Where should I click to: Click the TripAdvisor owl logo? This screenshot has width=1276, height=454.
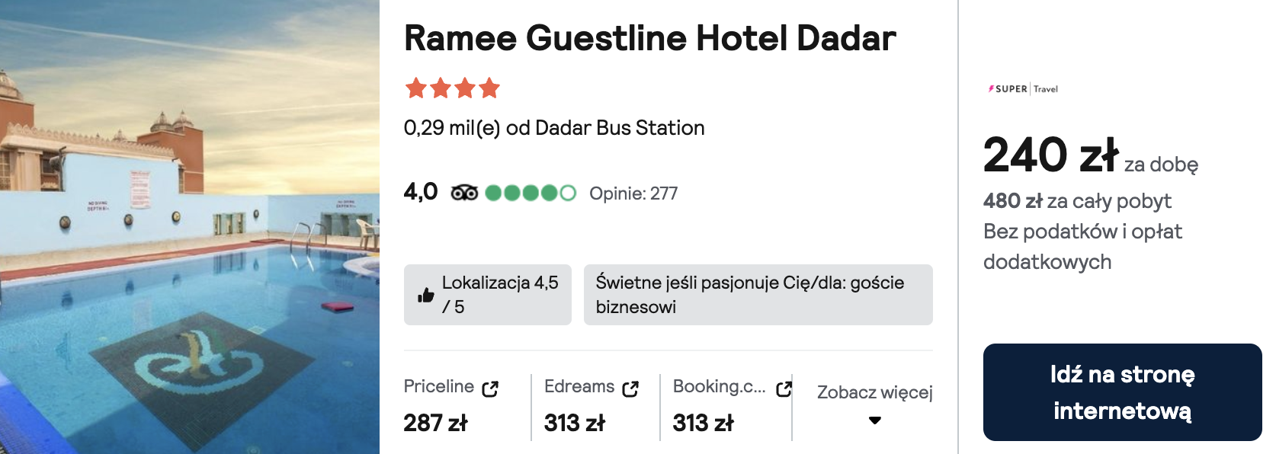click(x=464, y=193)
